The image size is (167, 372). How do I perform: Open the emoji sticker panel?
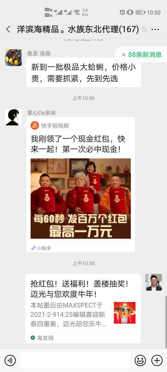[x=140, y=360]
